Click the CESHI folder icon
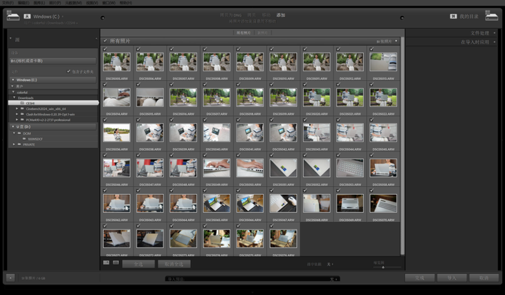Viewport: 505px width, 295px height. click(22, 103)
